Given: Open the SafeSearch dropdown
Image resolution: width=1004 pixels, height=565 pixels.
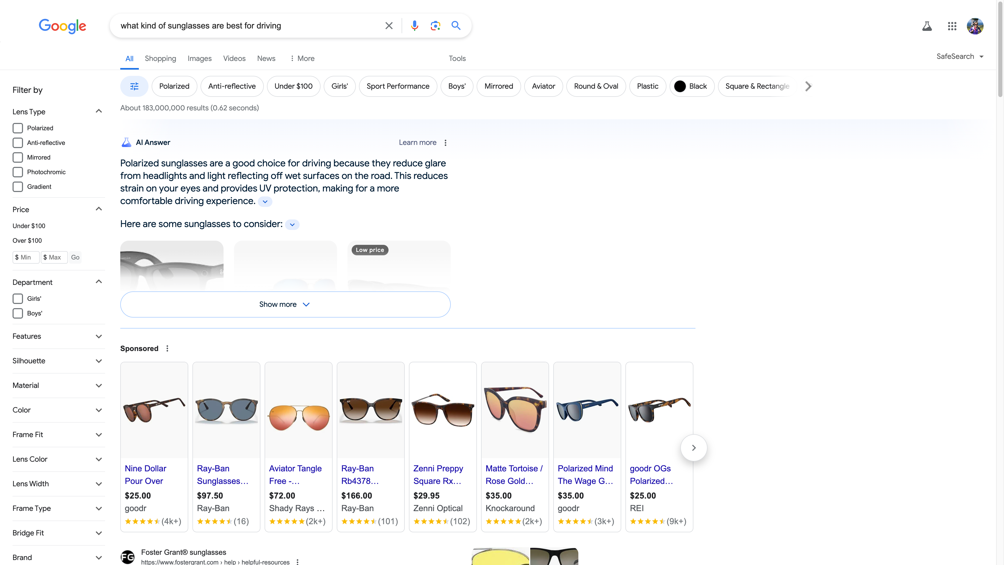Looking at the screenshot, I should (x=960, y=56).
